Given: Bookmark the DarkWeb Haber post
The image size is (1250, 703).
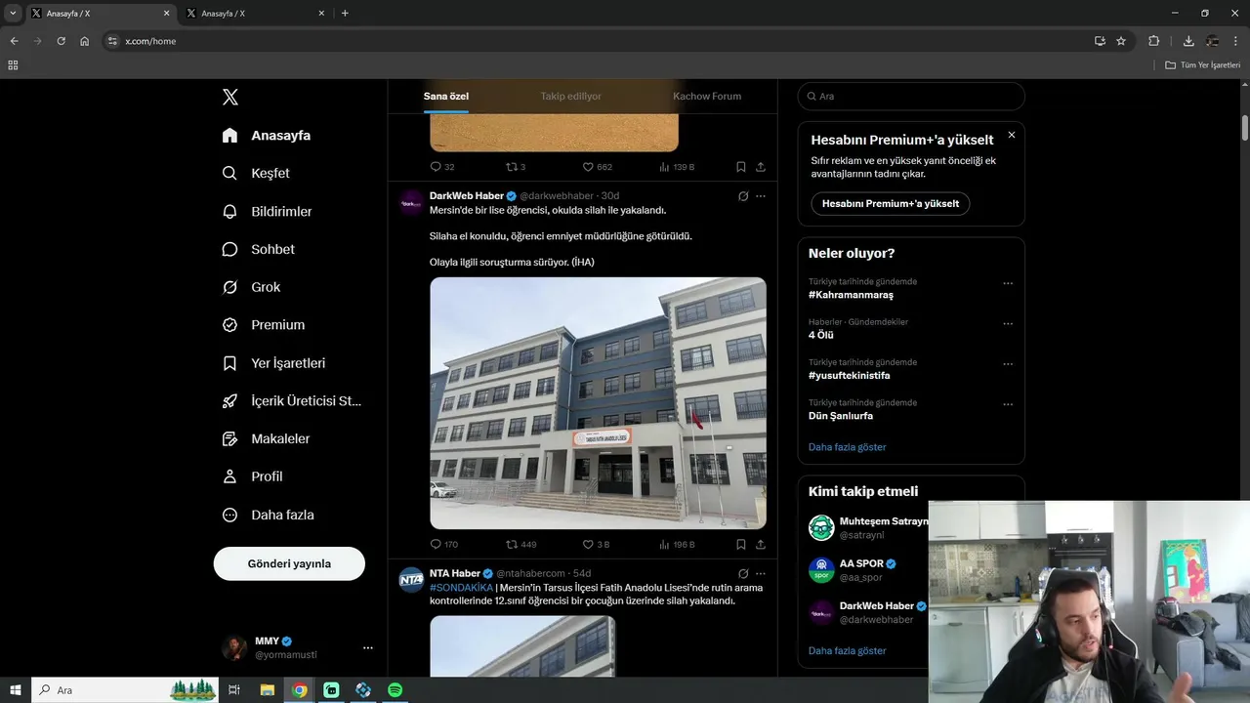Looking at the screenshot, I should click(741, 544).
